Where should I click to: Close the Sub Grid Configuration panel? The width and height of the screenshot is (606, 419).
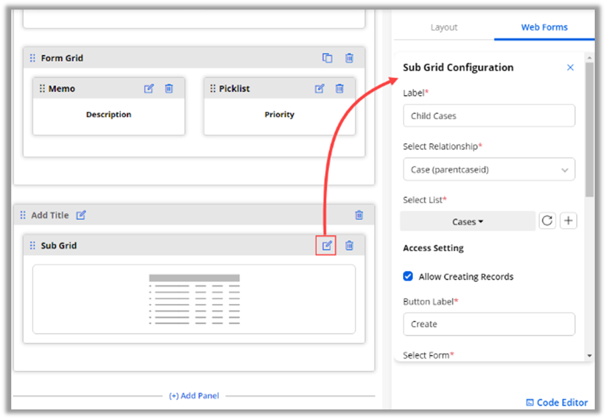tap(570, 67)
